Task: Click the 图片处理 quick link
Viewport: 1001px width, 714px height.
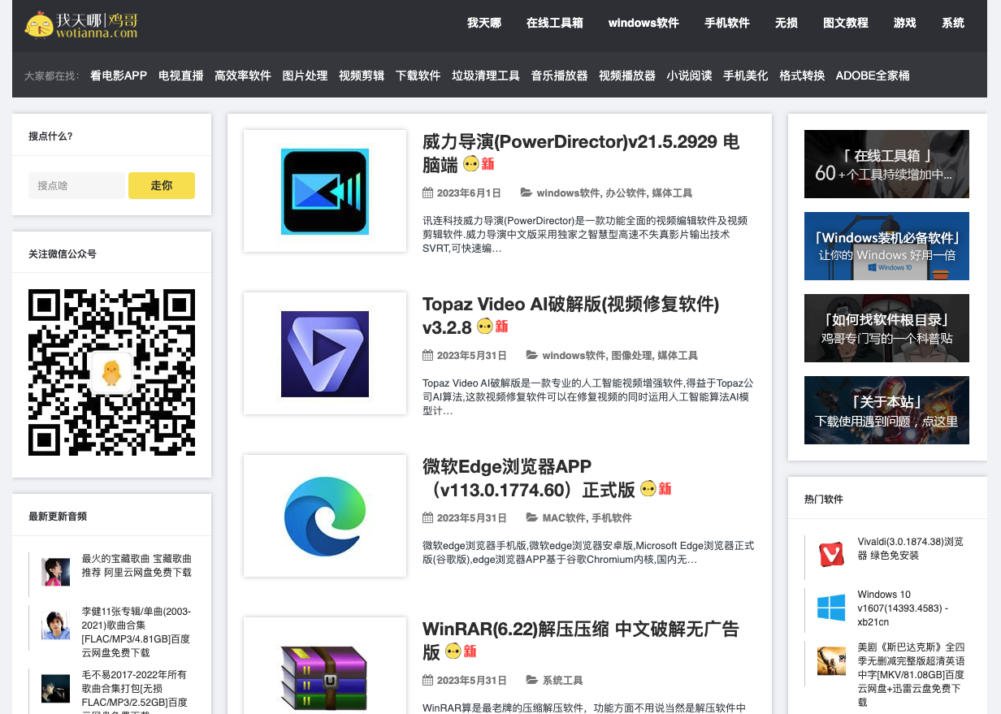Action: 305,76
